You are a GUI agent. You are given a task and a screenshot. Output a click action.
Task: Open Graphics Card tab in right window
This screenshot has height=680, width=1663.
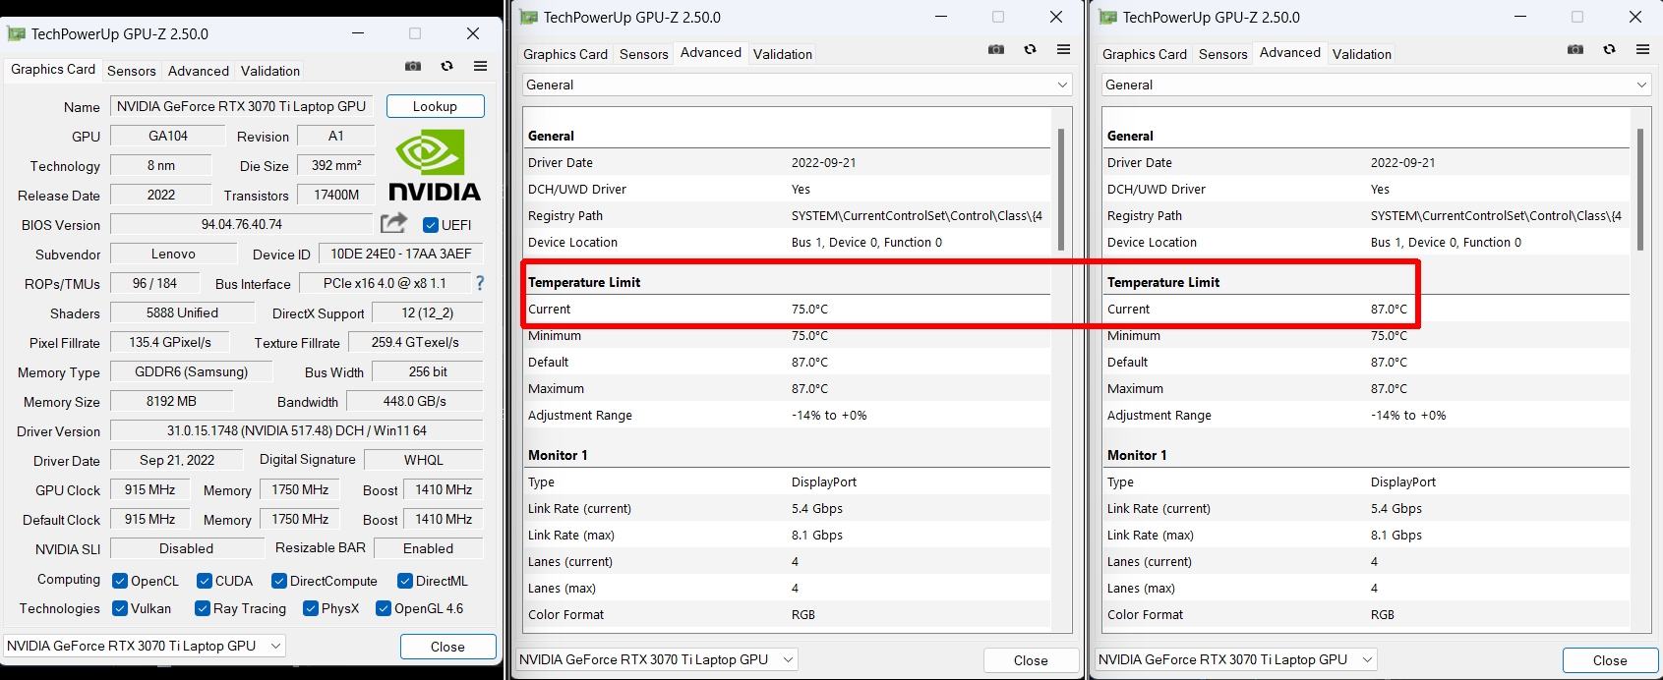[1145, 54]
